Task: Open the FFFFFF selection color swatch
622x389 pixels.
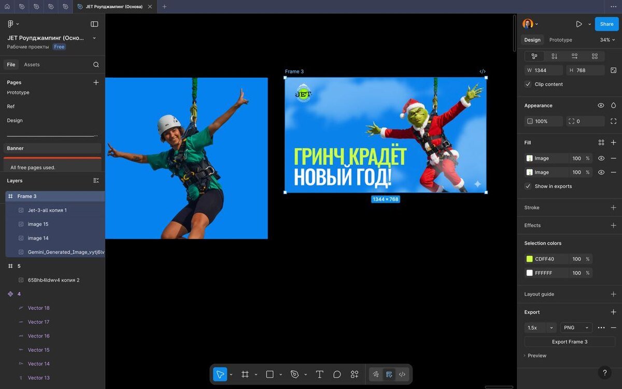Action: coord(530,273)
